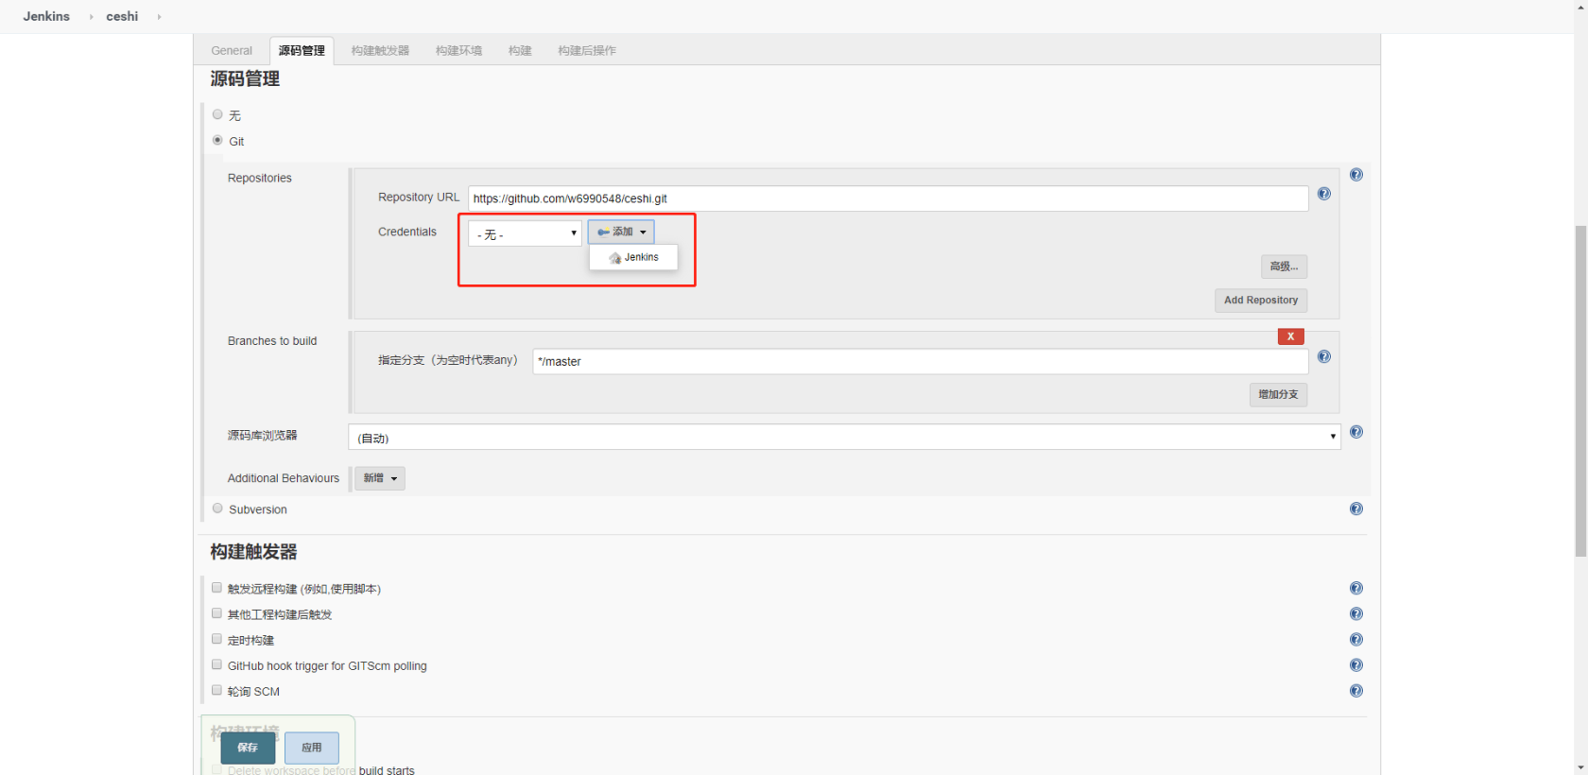Enable 其他工程构建后触发 checkbox
This screenshot has width=1588, height=775.
pos(216,613)
